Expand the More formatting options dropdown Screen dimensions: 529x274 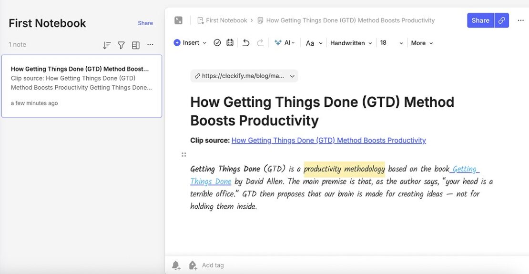point(422,43)
